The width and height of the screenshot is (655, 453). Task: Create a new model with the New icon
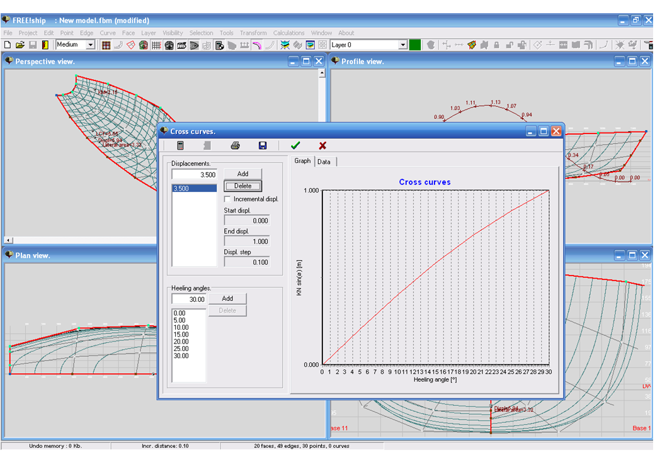click(8, 45)
